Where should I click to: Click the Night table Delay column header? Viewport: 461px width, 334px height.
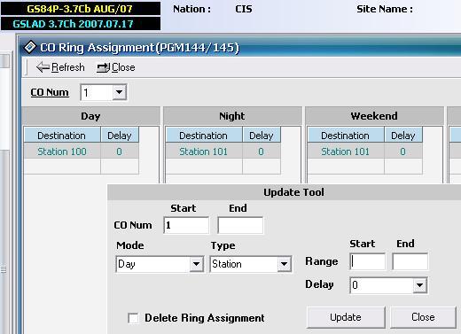coord(262,136)
